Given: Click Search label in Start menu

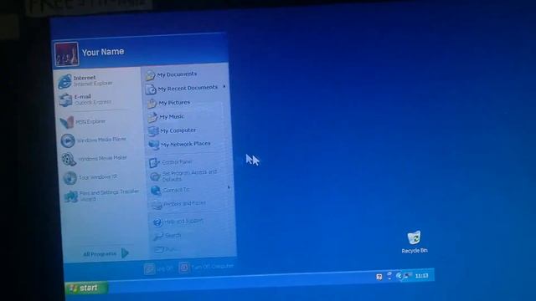Looking at the screenshot, I should point(173,236).
